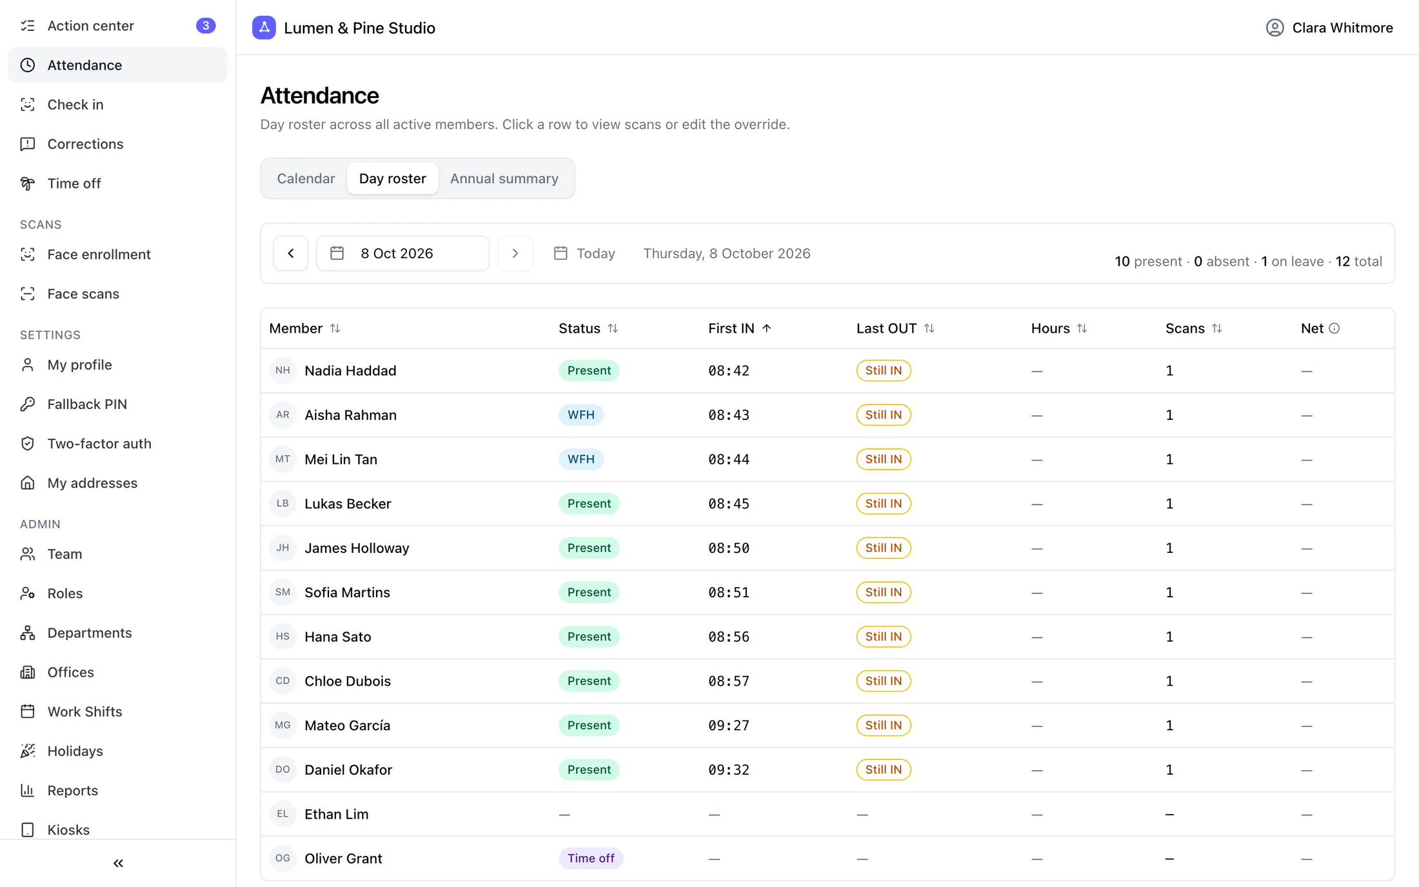This screenshot has height=887, width=1419.
Task: Open My addresses settings
Action: pos(117,483)
